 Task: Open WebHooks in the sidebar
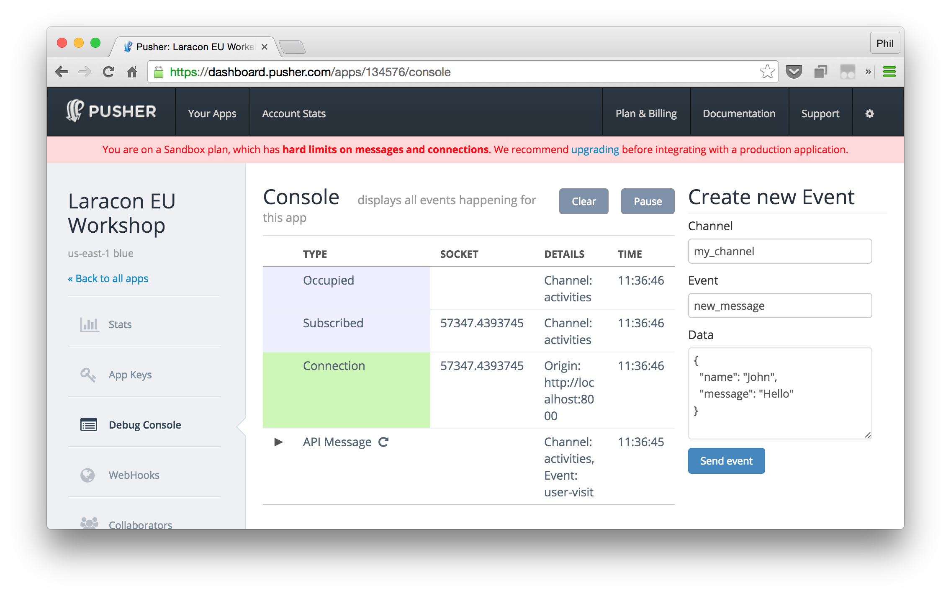coord(134,475)
